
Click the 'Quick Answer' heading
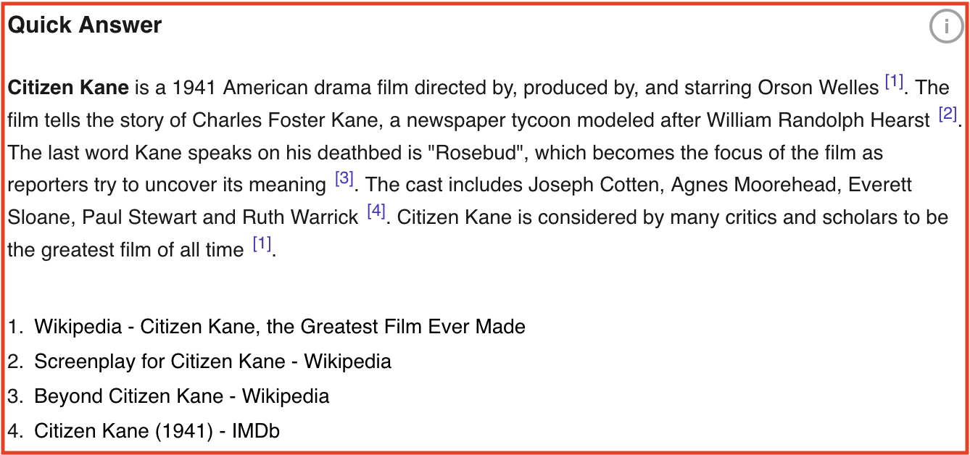point(85,25)
